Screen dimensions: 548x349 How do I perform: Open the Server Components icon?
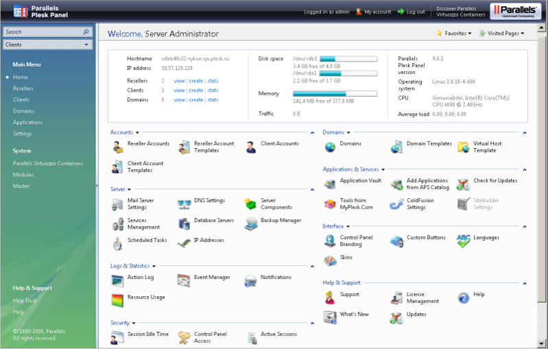click(x=251, y=204)
